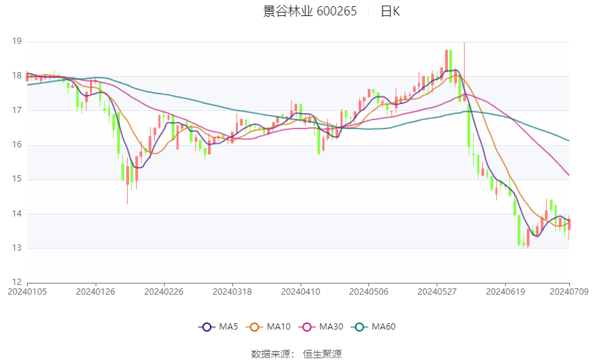This screenshot has height=361, width=593.
Task: Click the 16 y-axis value label
Action: tap(17, 145)
